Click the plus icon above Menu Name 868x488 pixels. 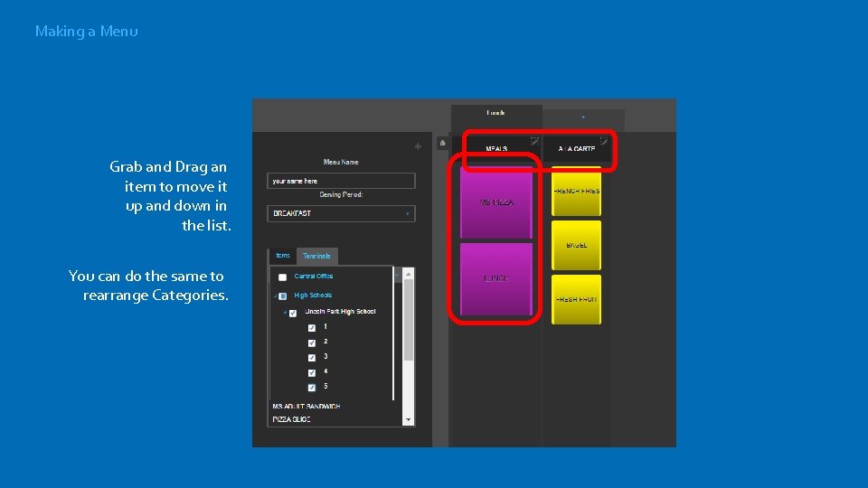(418, 146)
